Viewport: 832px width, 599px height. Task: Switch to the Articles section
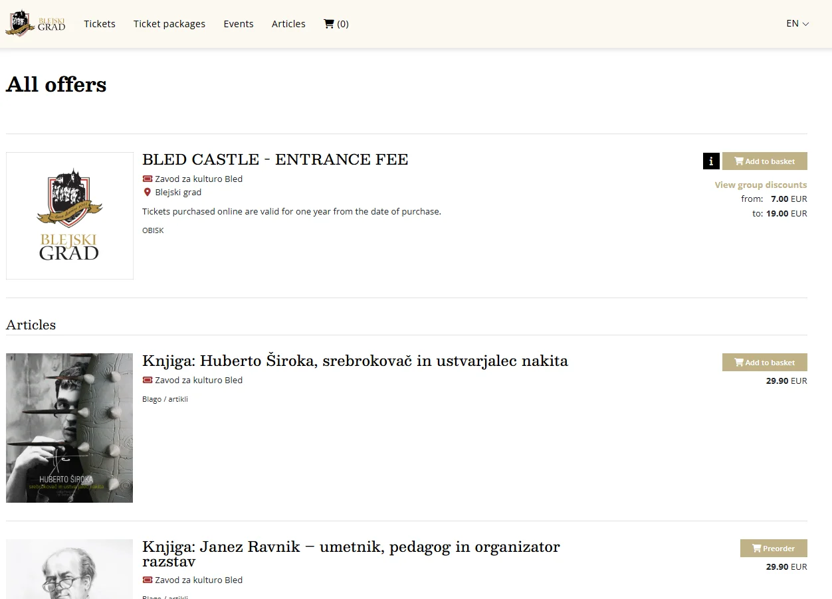coord(288,23)
